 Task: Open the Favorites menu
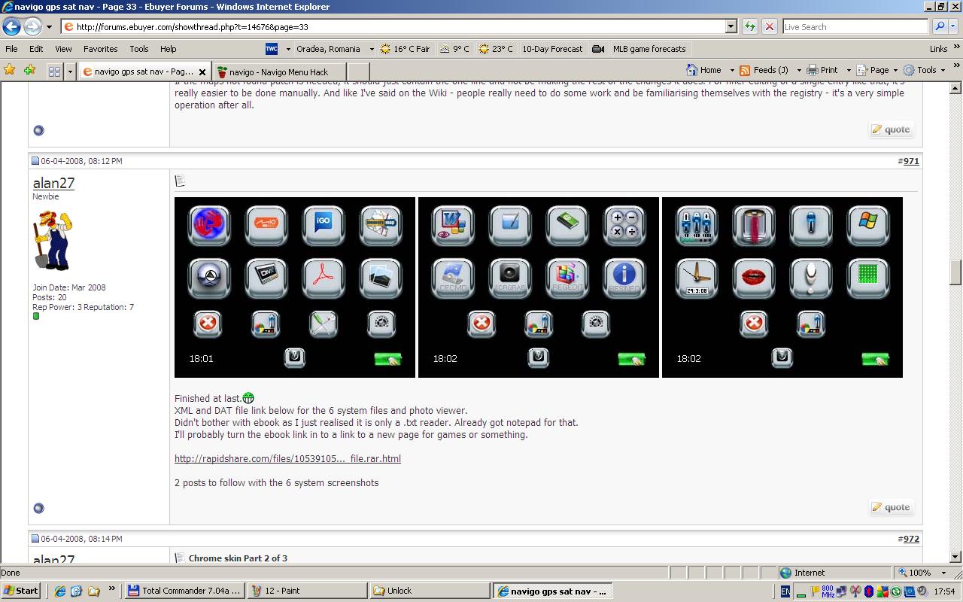tap(100, 49)
